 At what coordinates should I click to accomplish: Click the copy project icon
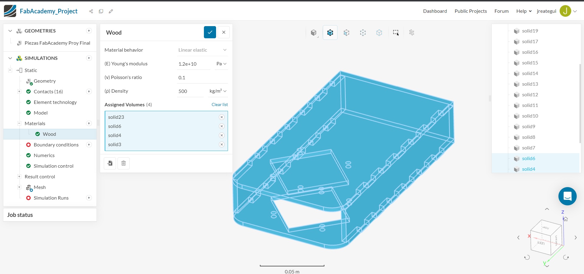coord(101,11)
